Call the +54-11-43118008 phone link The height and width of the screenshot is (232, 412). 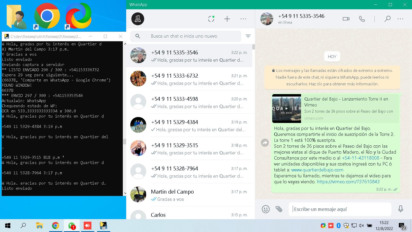pos(360,158)
